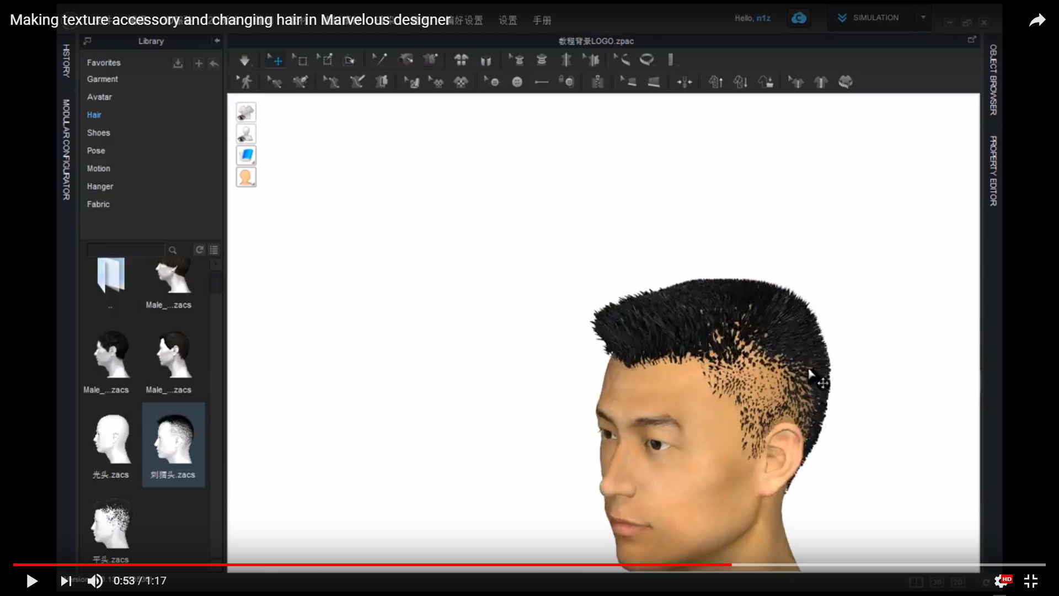Viewport: 1059px width, 596px height.
Task: Open the History side tab
Action: pos(66,61)
